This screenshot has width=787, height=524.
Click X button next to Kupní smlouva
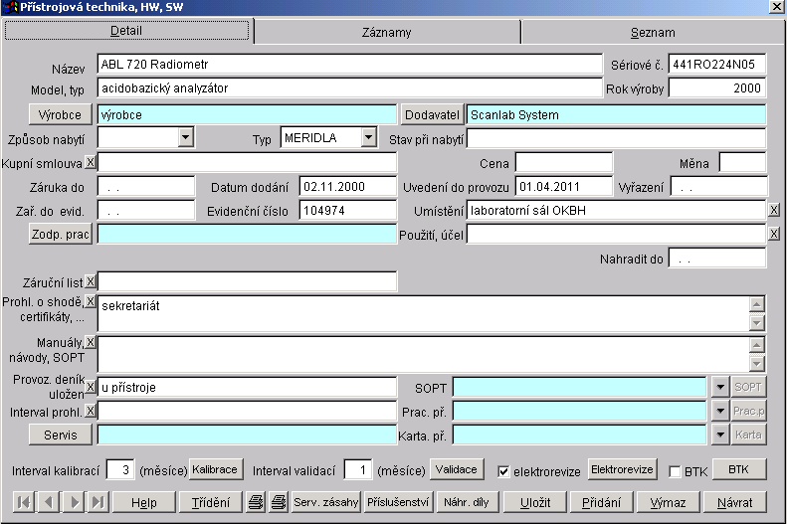[90, 162]
